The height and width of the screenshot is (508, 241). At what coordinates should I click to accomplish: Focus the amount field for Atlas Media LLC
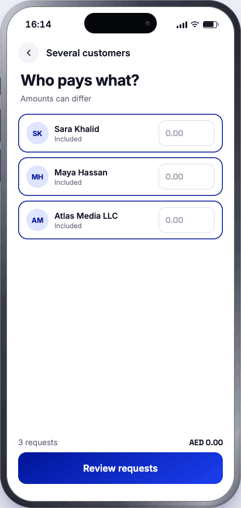(187, 220)
